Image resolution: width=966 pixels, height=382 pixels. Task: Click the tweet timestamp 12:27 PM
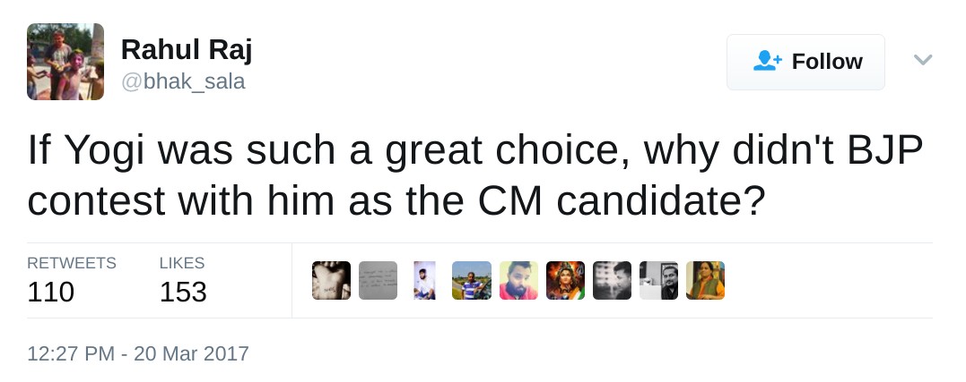138,353
